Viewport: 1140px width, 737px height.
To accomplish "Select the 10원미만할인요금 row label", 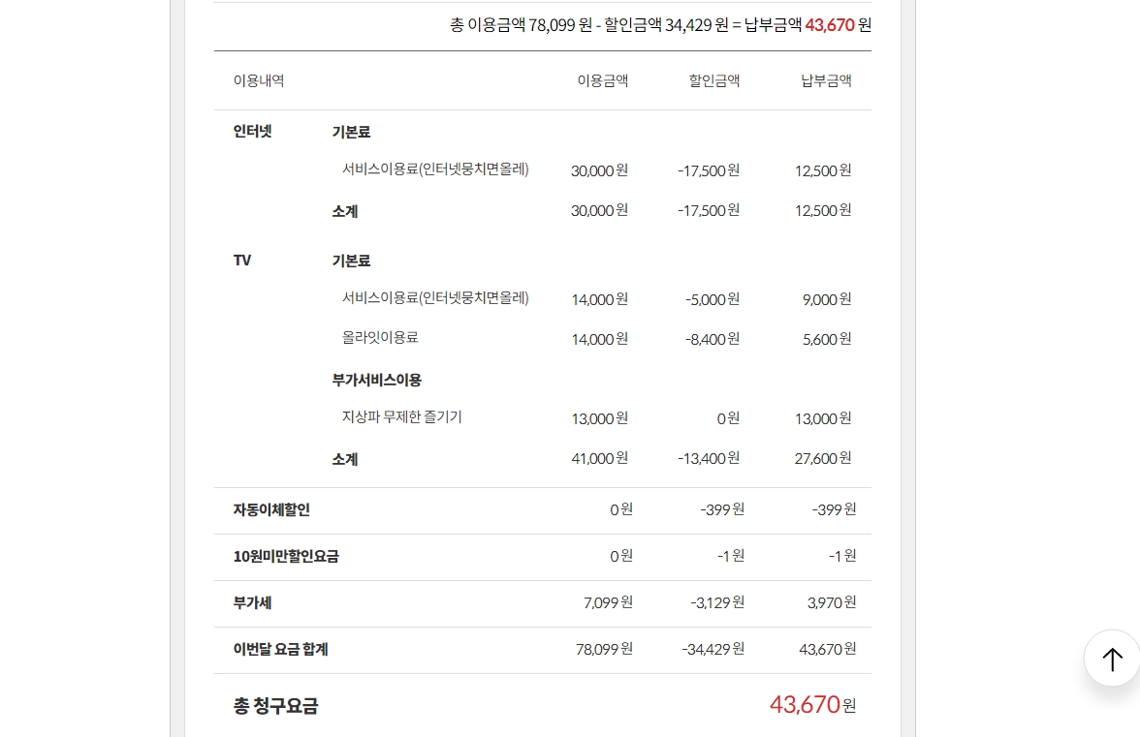I will (286, 556).
